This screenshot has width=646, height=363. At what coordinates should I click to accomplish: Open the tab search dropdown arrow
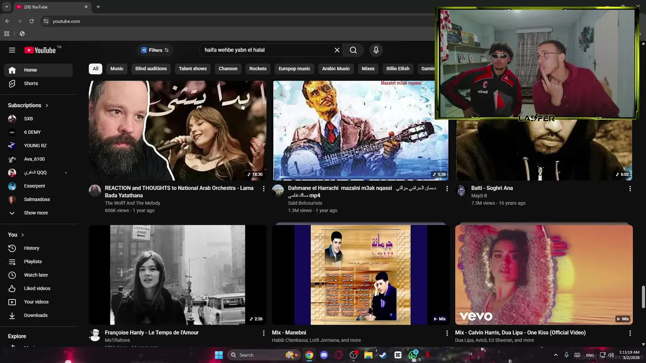click(x=7, y=7)
